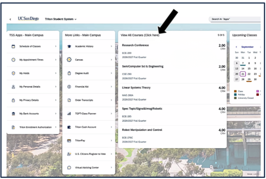Open the My Personal Details link
The width and height of the screenshot is (266, 179).
pyautogui.click(x=33, y=87)
